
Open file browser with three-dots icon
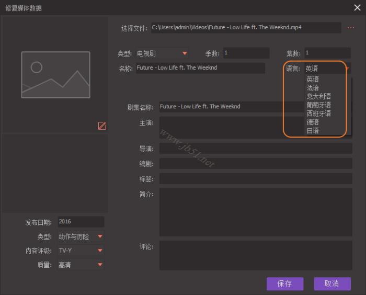(351, 28)
